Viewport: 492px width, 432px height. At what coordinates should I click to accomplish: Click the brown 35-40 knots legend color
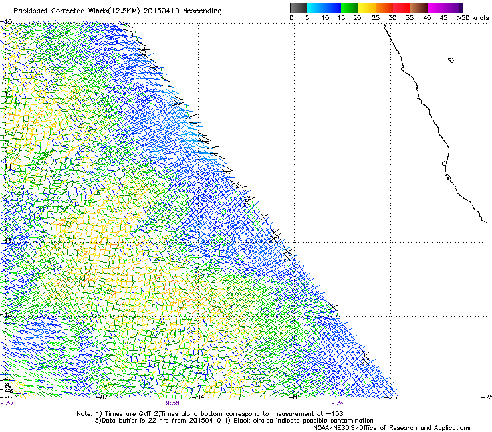coord(419,8)
